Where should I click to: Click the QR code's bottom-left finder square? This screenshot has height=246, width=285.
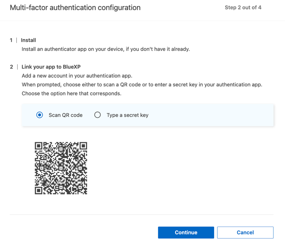coord(39,190)
